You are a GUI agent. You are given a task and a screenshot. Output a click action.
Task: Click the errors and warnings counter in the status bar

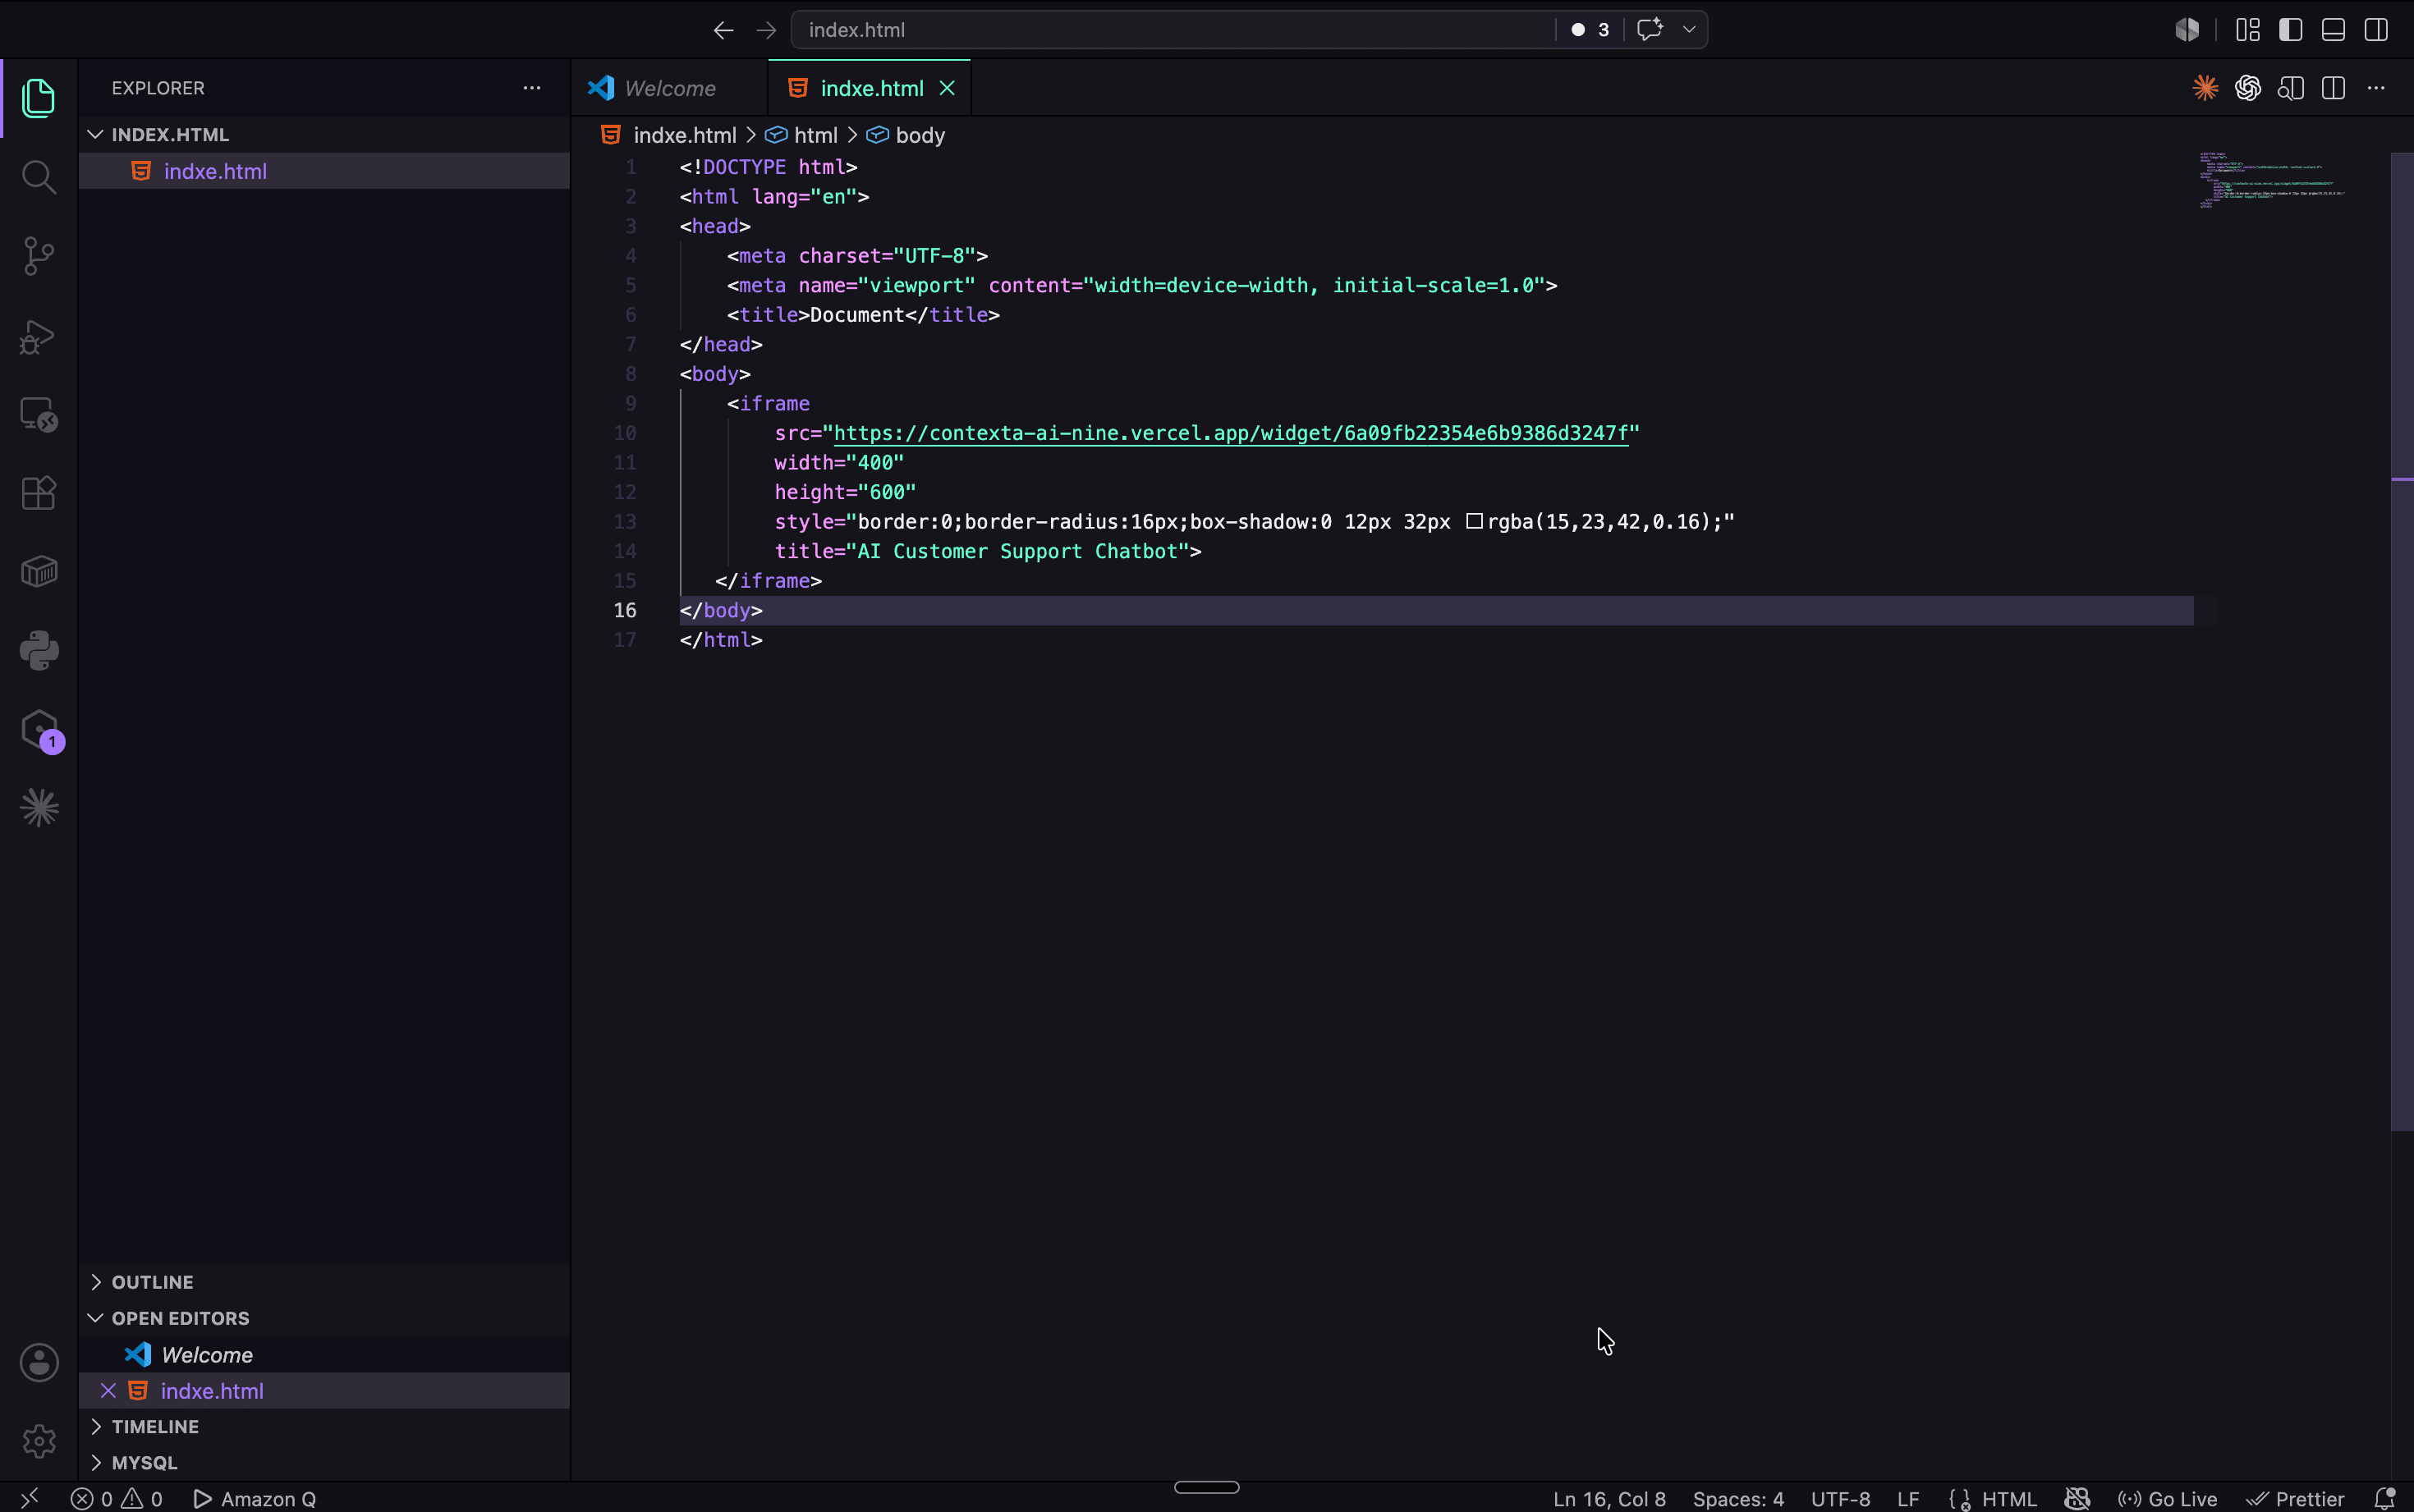tap(117, 1498)
